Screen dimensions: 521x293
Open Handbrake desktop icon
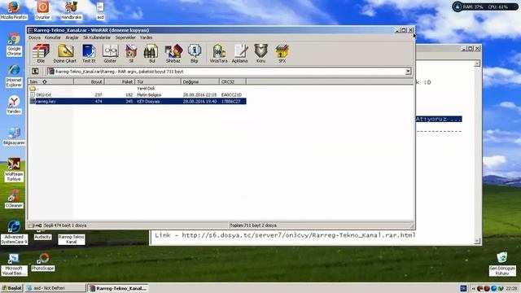point(71,11)
